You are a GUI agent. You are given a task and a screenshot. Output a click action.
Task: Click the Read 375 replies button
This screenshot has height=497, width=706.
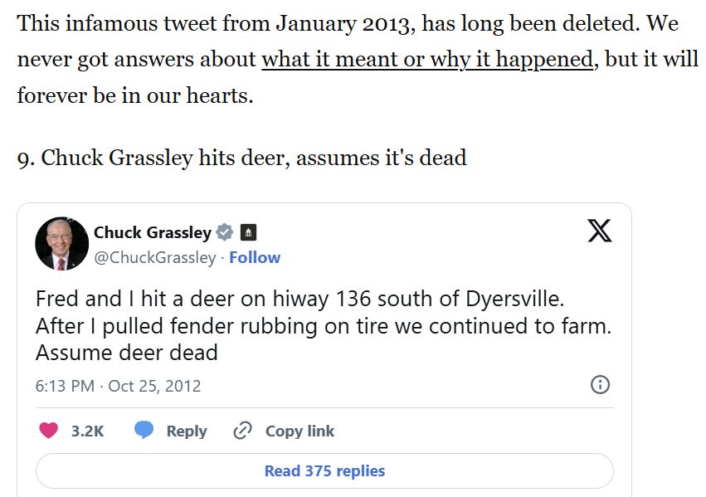click(324, 471)
